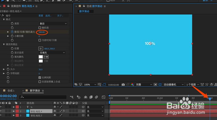Click the fast previews icon

(207, 84)
